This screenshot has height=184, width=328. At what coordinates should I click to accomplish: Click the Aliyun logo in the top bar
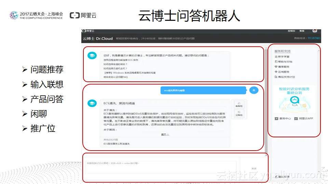pyautogui.click(x=88, y=31)
